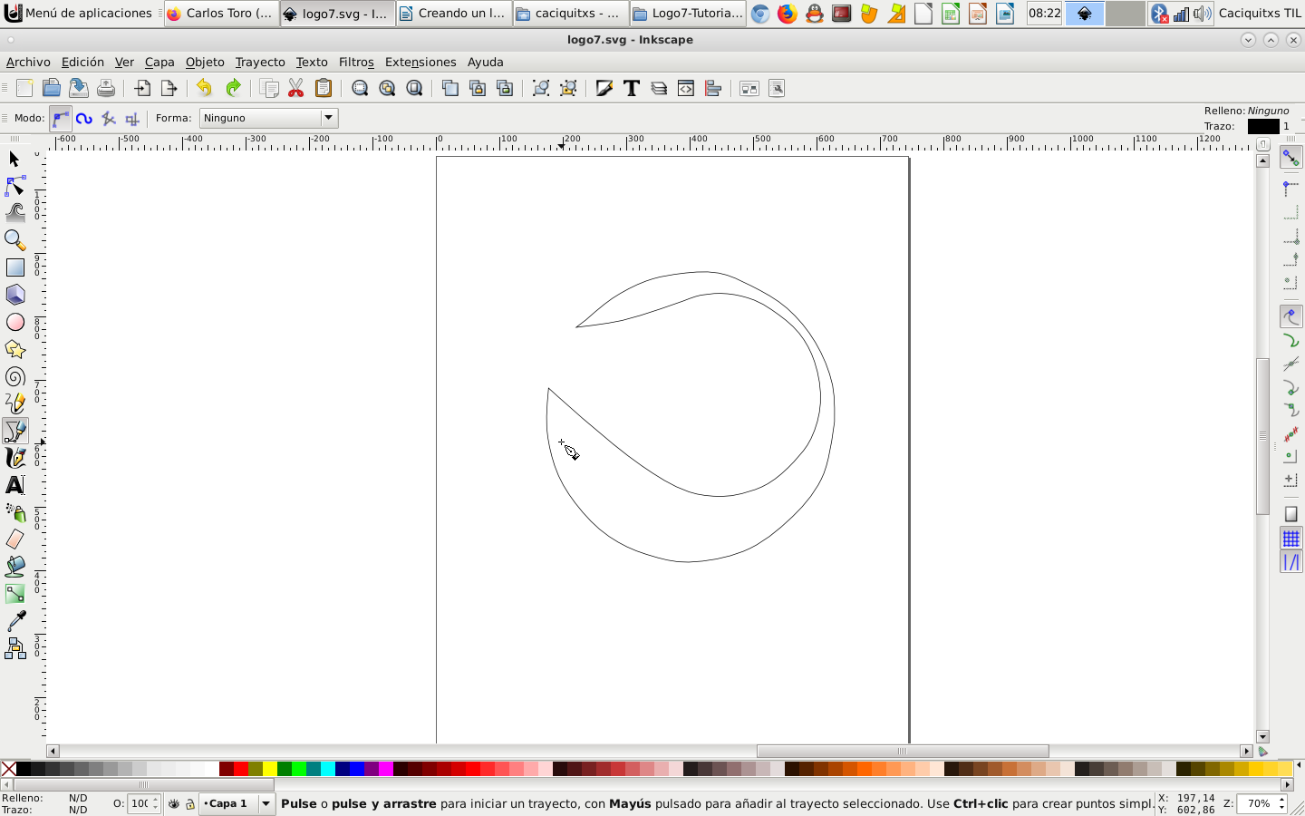Open the Capa 1 layer dropdown
This screenshot has width=1305, height=816.
pos(237,803)
